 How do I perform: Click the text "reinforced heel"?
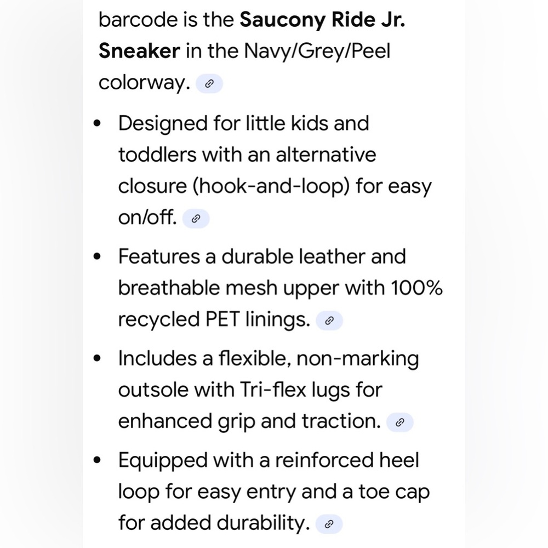(x=347, y=460)
